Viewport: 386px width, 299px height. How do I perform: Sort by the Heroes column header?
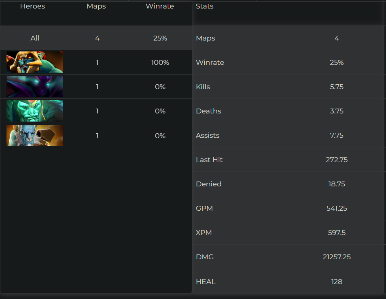32,6
